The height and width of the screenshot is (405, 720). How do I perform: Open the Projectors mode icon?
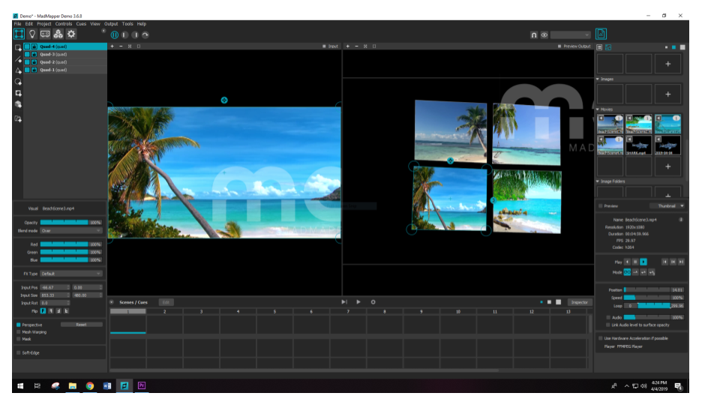pos(45,34)
